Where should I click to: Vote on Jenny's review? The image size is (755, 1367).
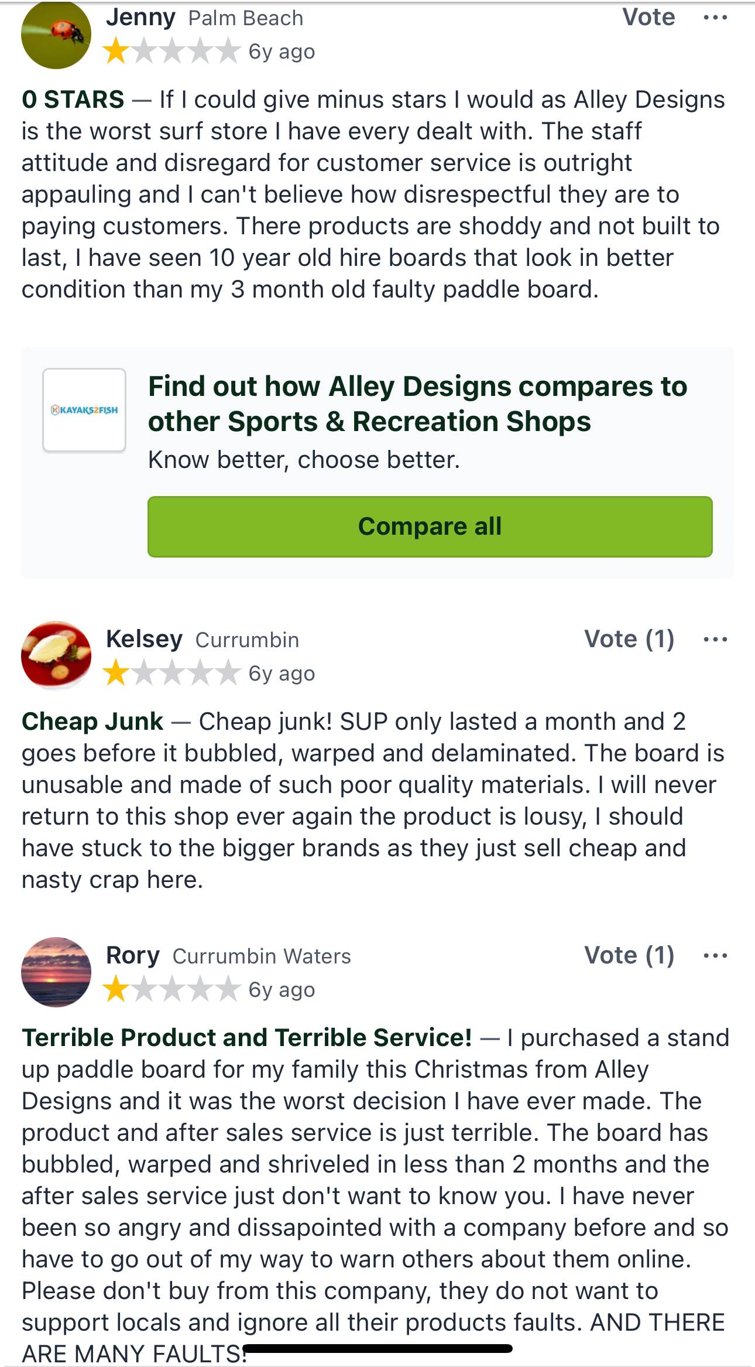pyautogui.click(x=648, y=18)
